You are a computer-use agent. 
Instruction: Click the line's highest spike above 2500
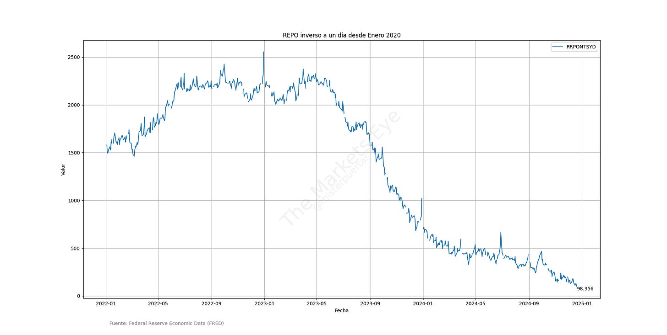click(263, 52)
